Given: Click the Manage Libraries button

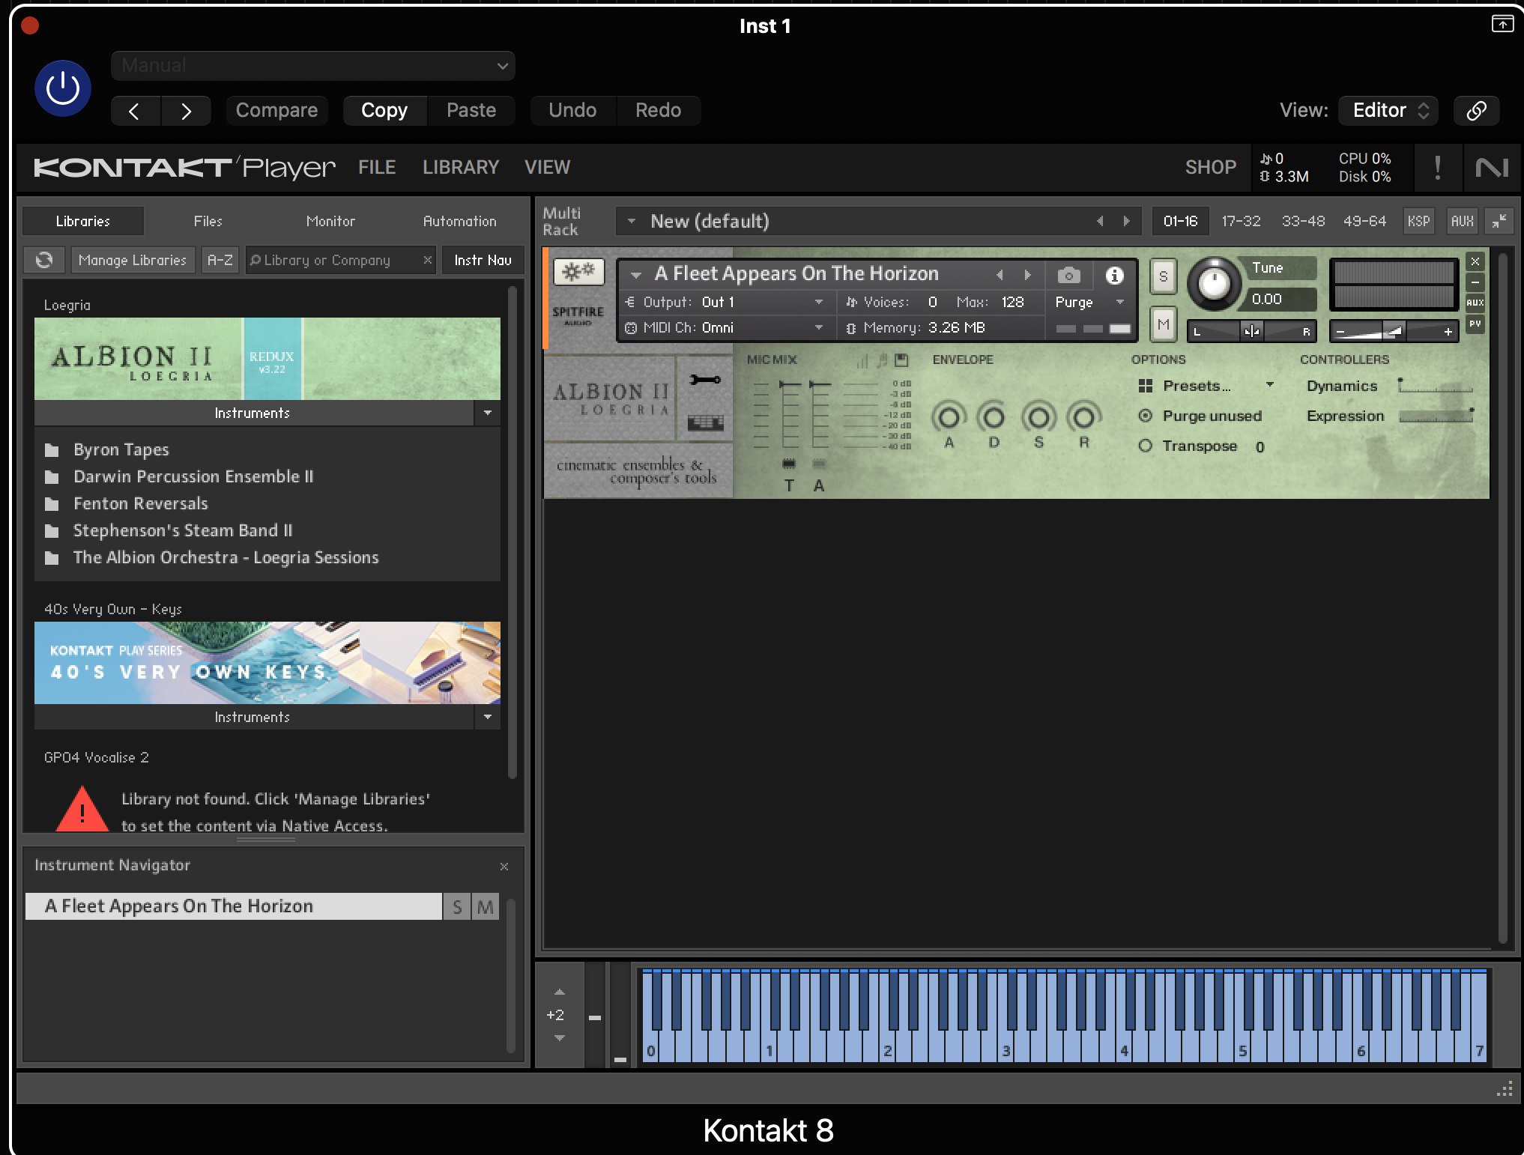Looking at the screenshot, I should (133, 260).
